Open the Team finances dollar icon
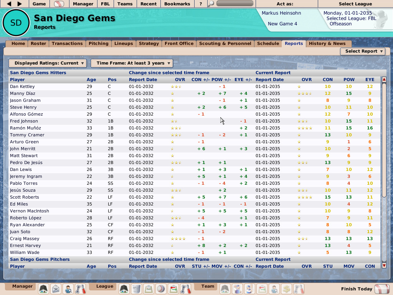This screenshot has width=393, height=295. tap(287, 288)
